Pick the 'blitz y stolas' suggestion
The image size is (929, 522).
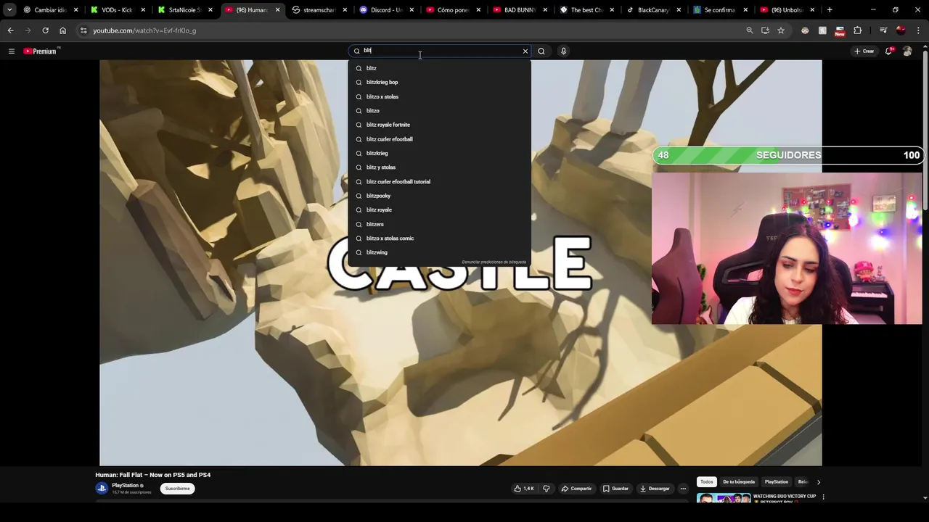439,167
